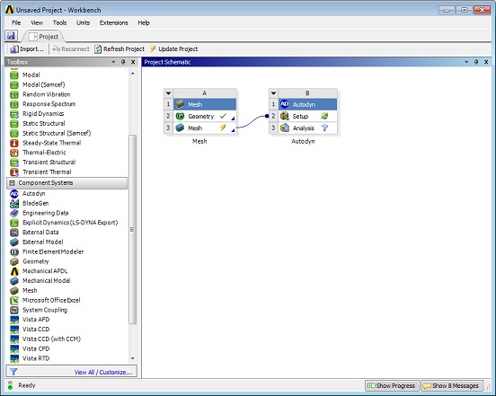Toggle pin on the Toolbox panel
Viewport: 496px width, 396px height.
(x=123, y=62)
